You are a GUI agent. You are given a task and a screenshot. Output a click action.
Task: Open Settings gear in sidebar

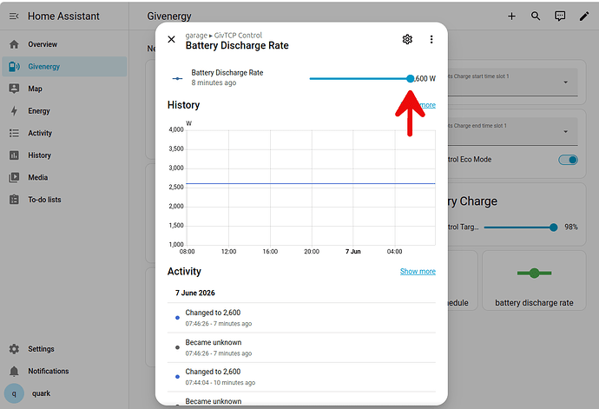coord(14,349)
